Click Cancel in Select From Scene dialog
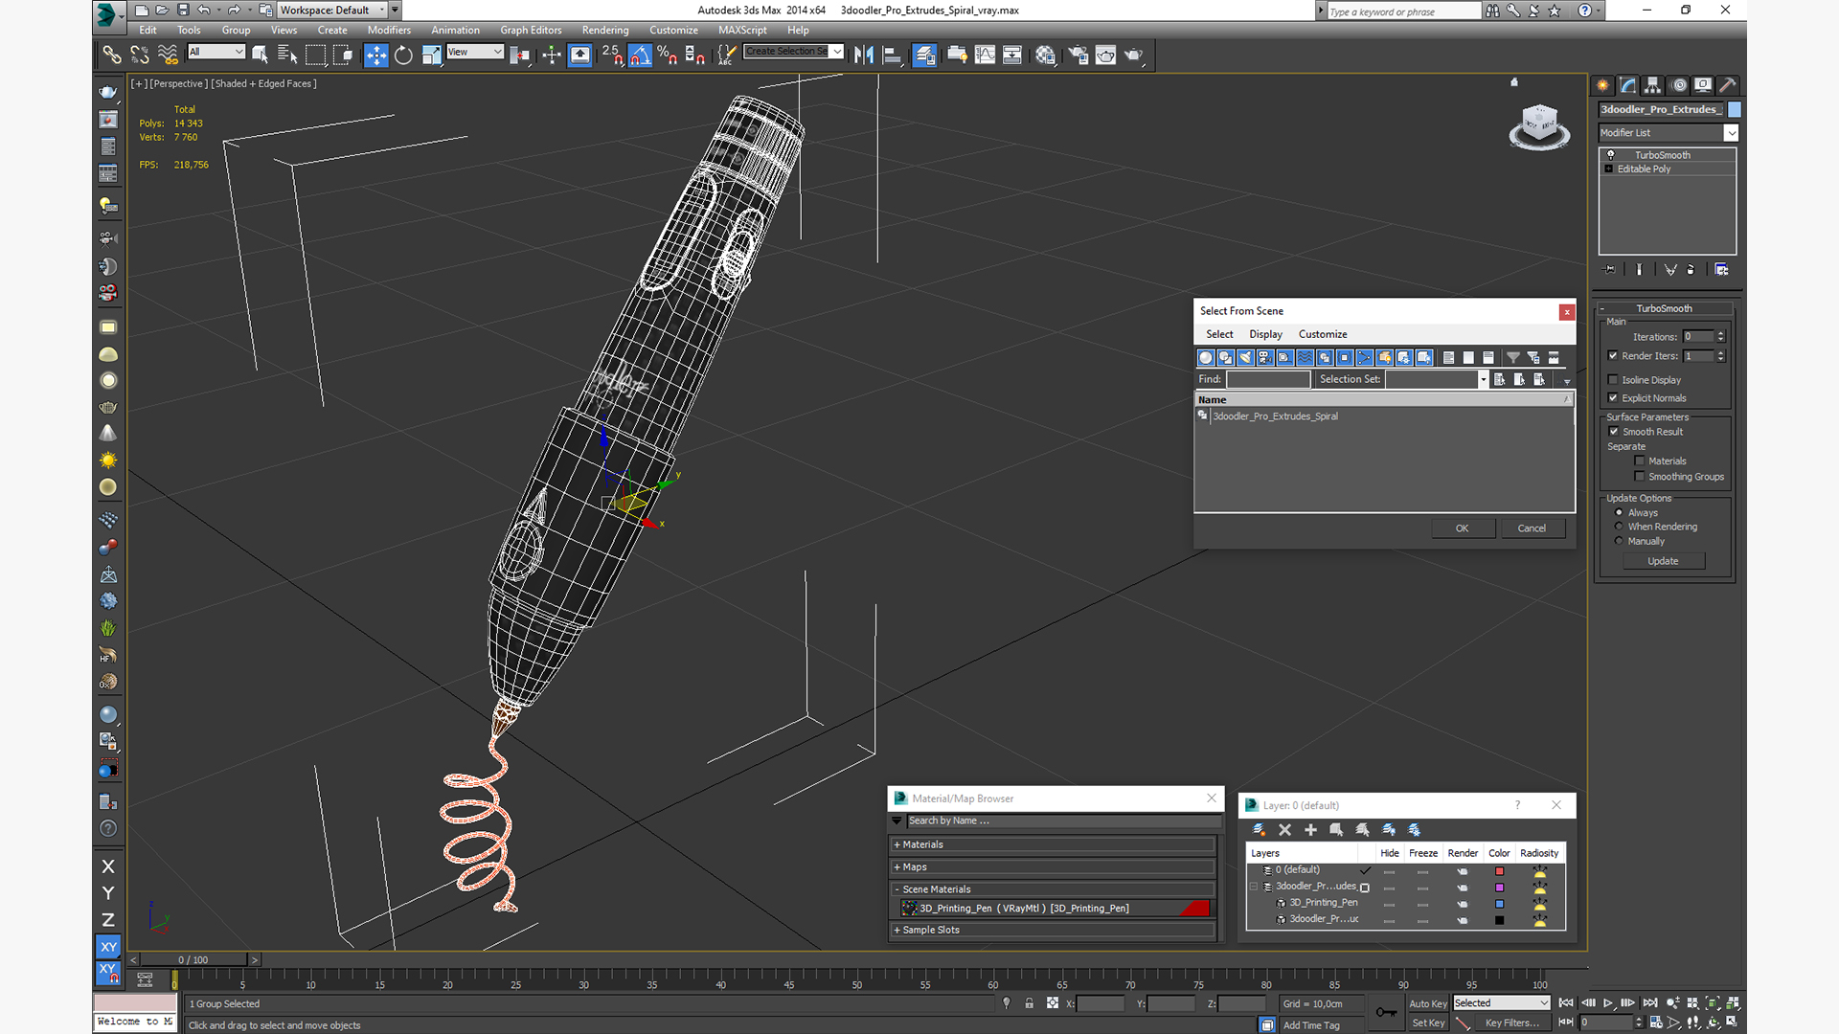 [1532, 528]
